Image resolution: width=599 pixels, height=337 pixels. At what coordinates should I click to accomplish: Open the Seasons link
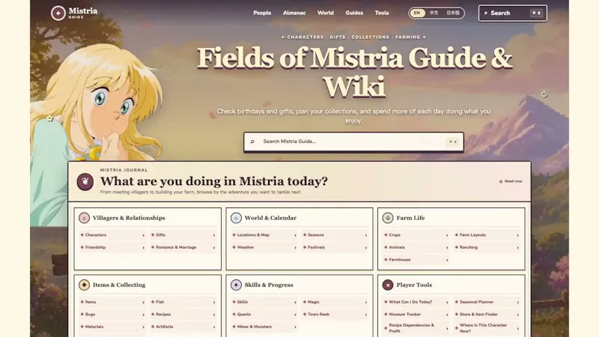click(x=335, y=235)
